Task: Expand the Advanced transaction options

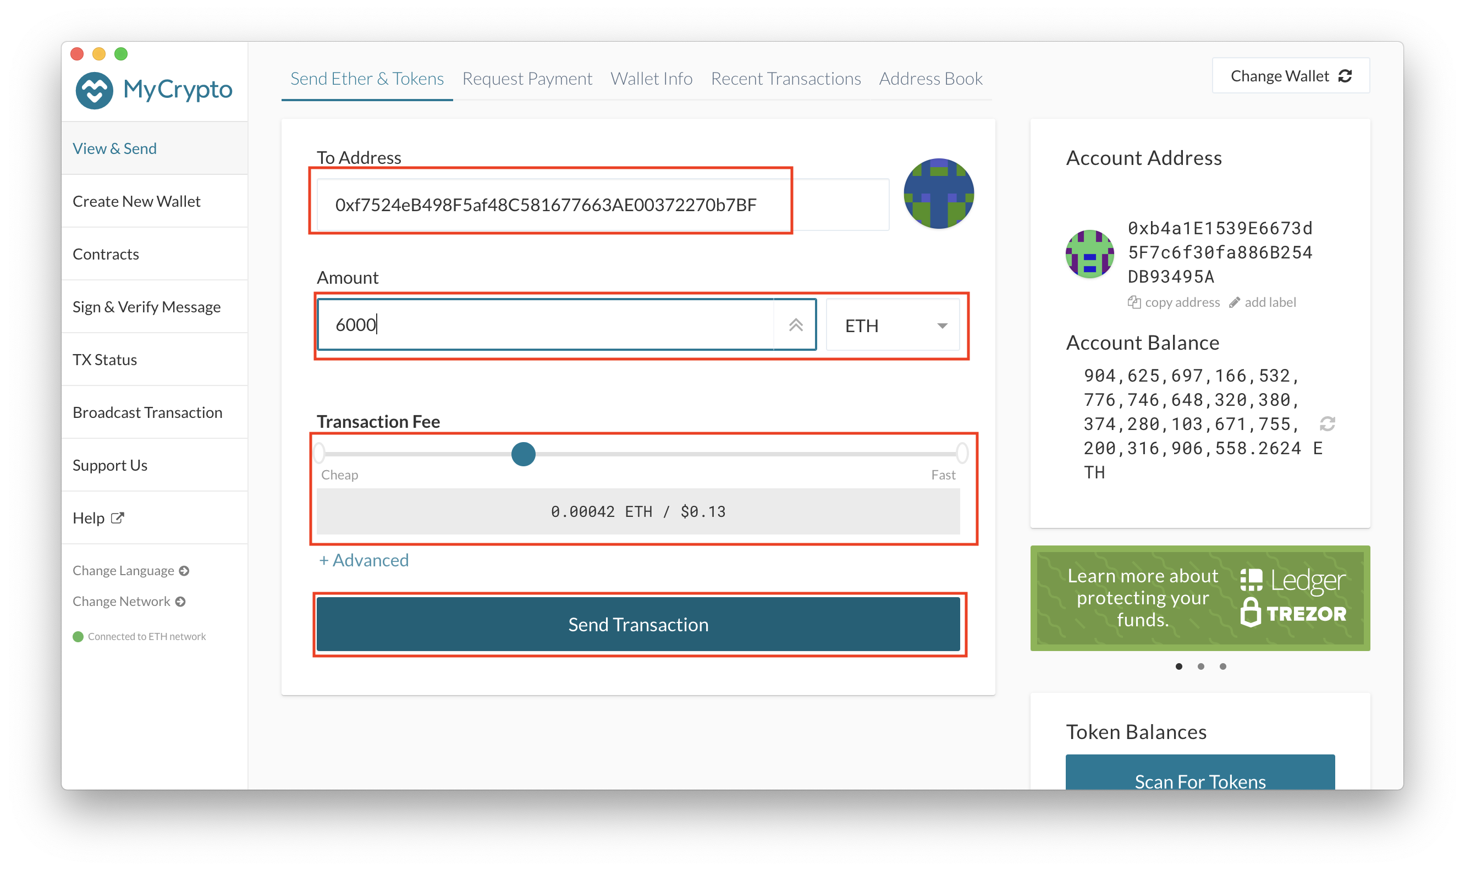Action: 364,560
